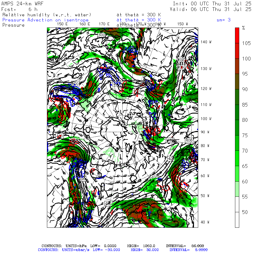Viewport: 253px width, 253px height.
Task: Click the 'Init: 00 UTC Thu 31 Jul 25' line
Action: click(212, 4)
